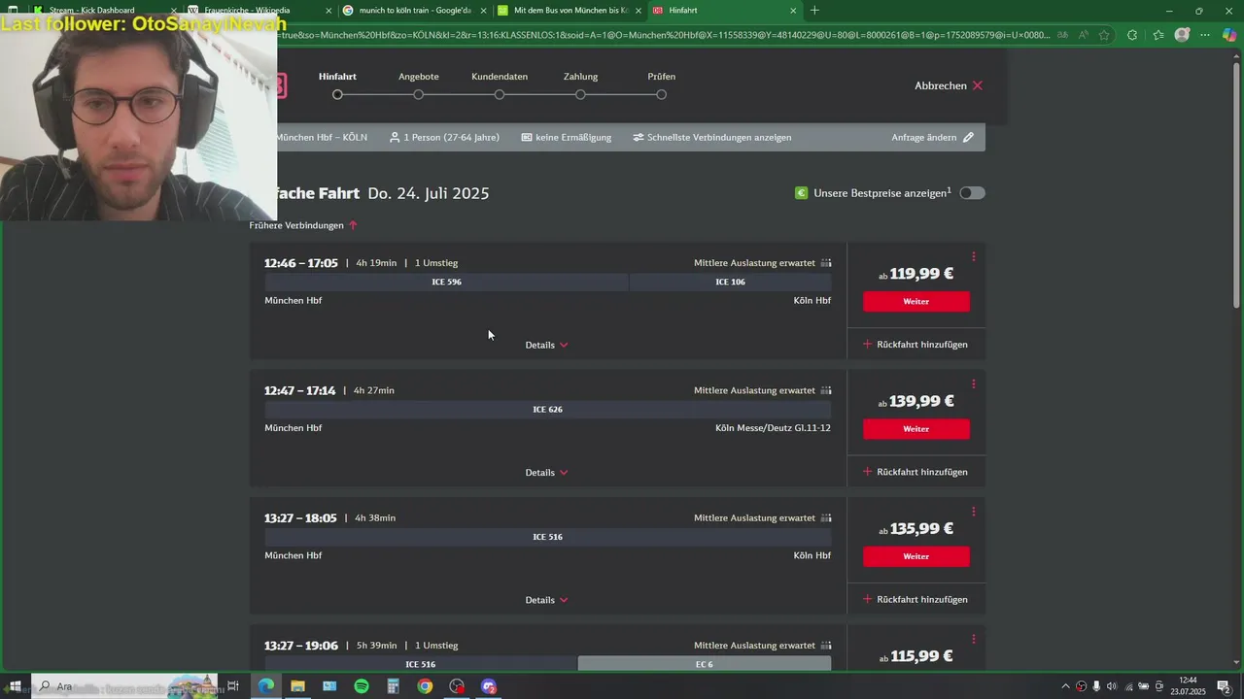This screenshot has height=699, width=1244.
Task: Close the Hinfahrt browser tab
Action: point(793,11)
